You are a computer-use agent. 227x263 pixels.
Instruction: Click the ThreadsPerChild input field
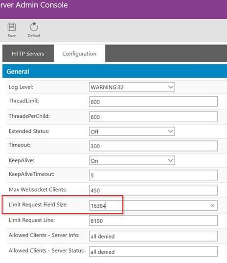153,117
